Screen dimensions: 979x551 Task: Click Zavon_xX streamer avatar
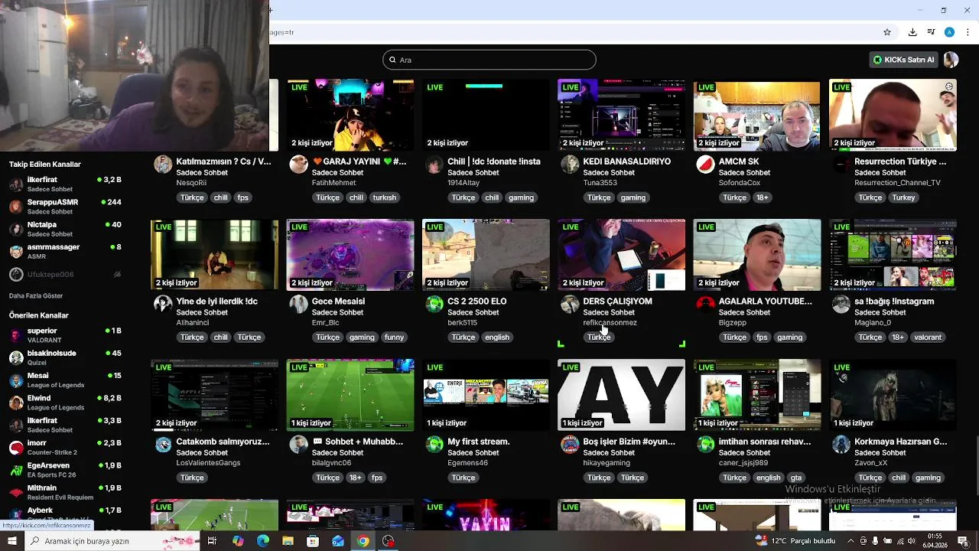(841, 444)
